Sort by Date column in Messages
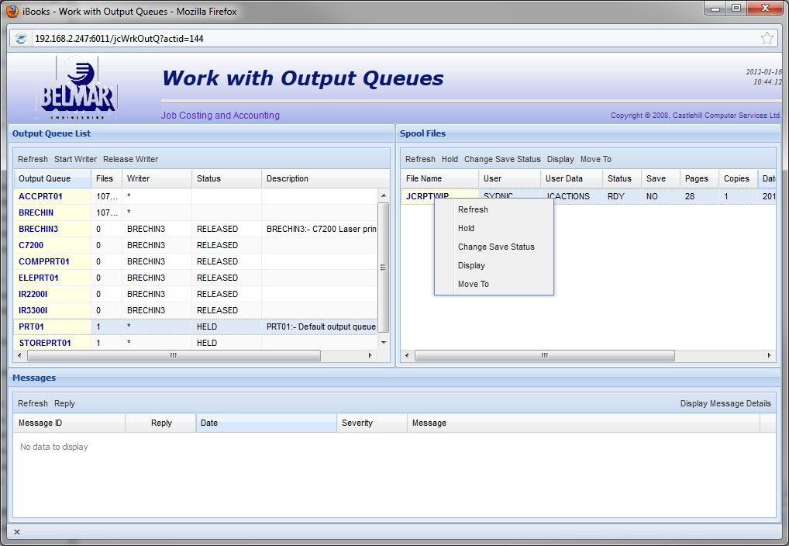This screenshot has width=789, height=546. tap(266, 423)
